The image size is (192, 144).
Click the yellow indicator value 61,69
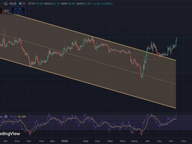coord(22,116)
